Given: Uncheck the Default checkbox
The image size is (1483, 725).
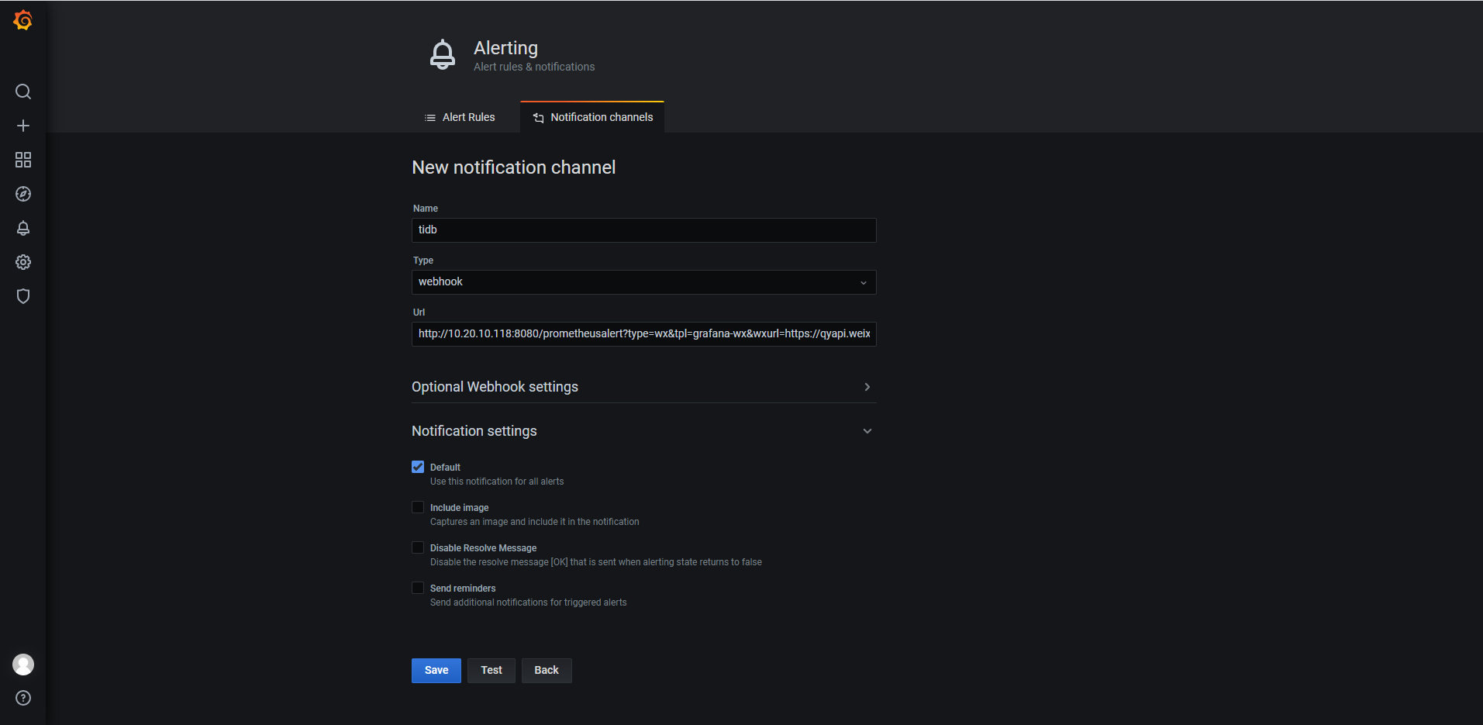Looking at the screenshot, I should pyautogui.click(x=418, y=467).
